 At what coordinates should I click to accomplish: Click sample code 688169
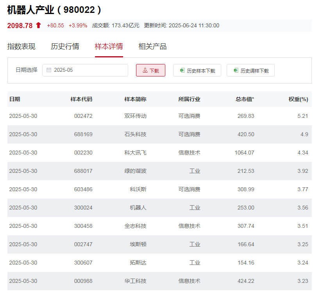(x=83, y=134)
